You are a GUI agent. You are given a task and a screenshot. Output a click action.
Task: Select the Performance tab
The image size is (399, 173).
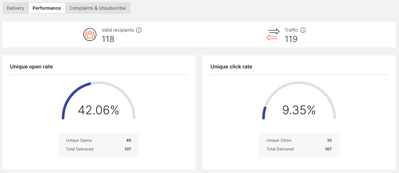(47, 8)
